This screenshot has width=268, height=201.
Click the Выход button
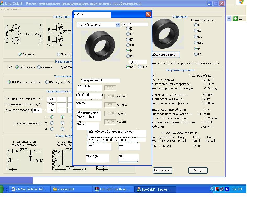198,170
